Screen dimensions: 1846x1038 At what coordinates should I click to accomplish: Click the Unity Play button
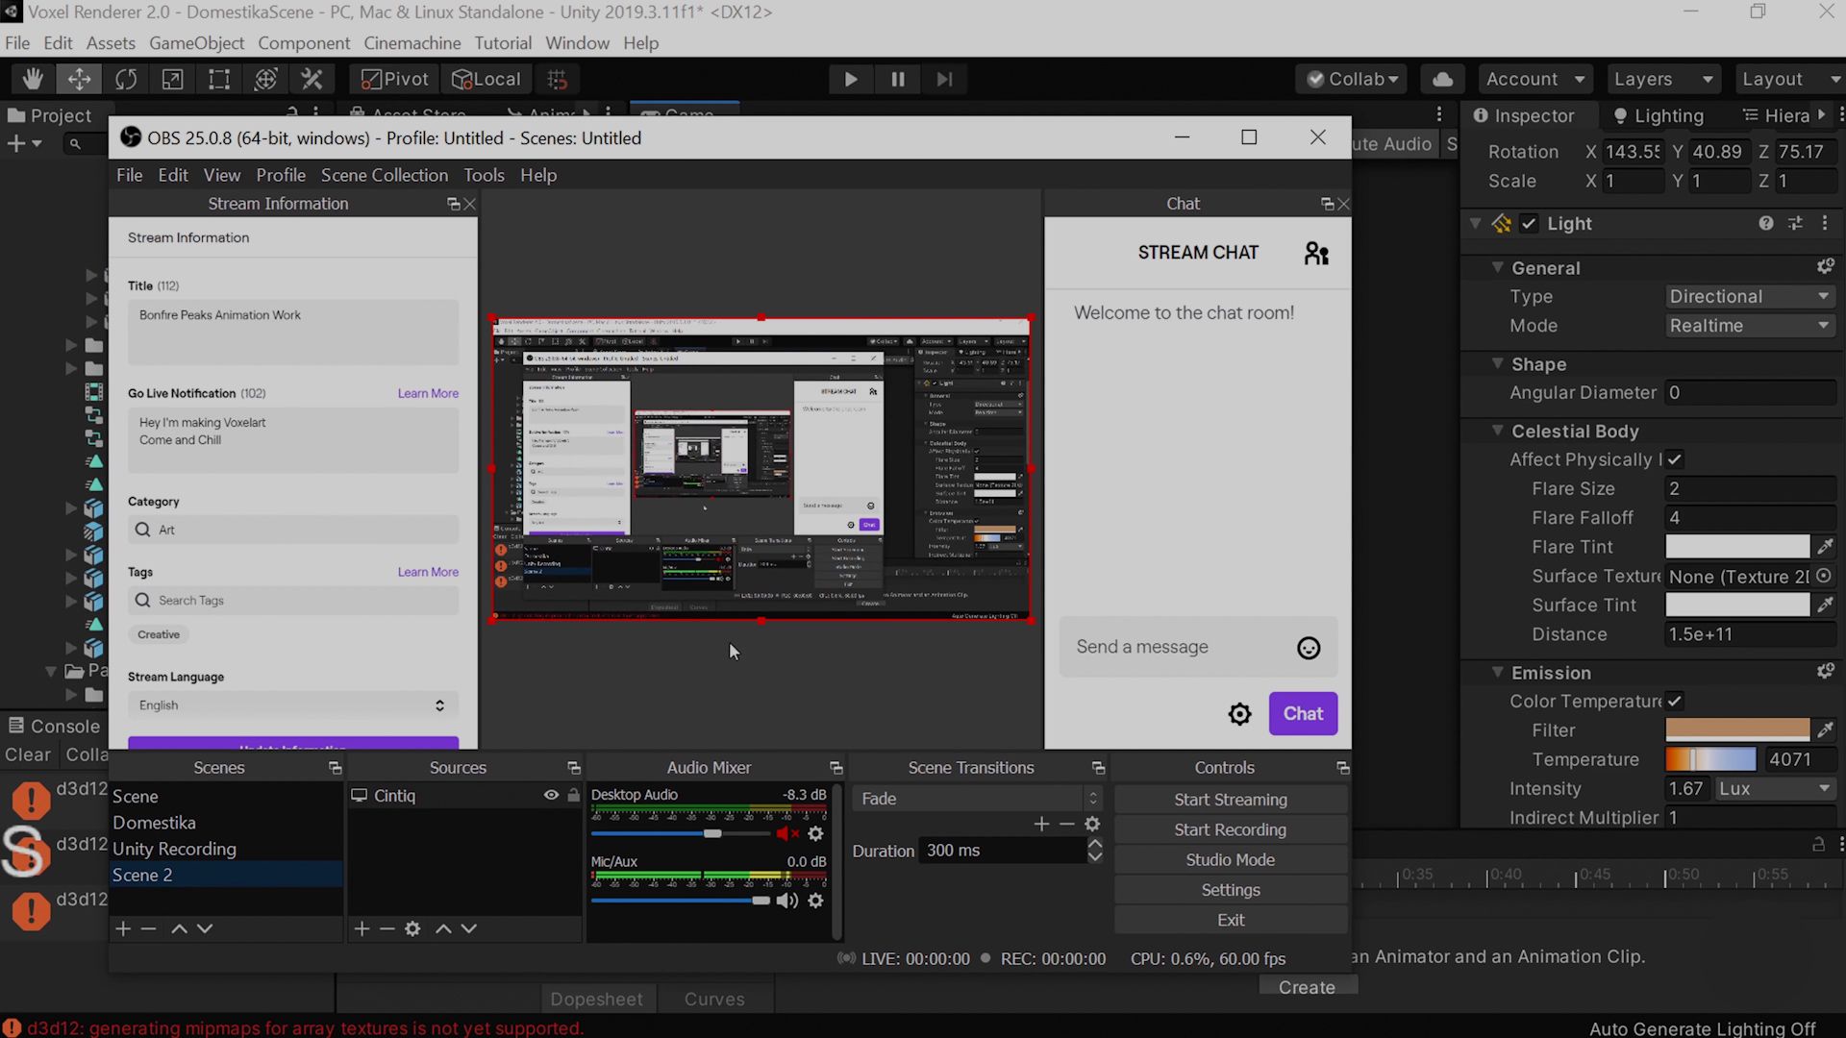tap(850, 79)
